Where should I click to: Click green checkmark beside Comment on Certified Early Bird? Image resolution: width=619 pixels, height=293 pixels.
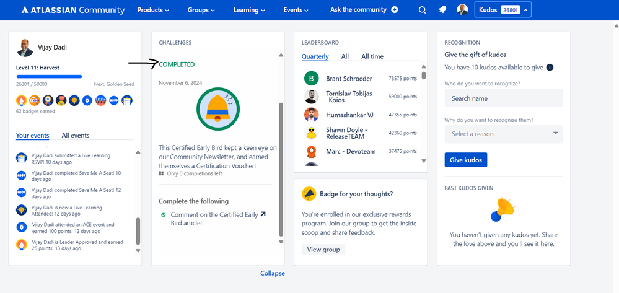click(163, 215)
